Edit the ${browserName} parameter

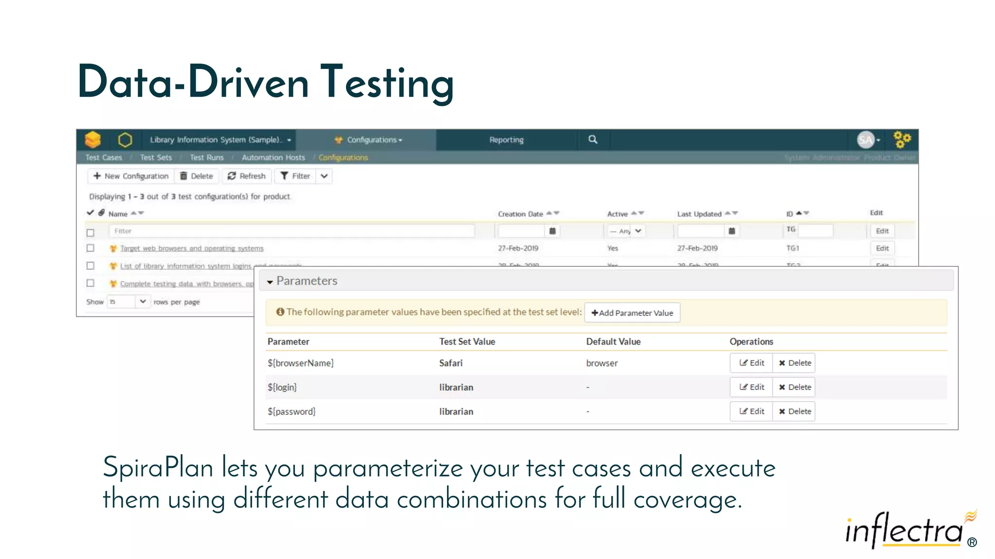[751, 363]
